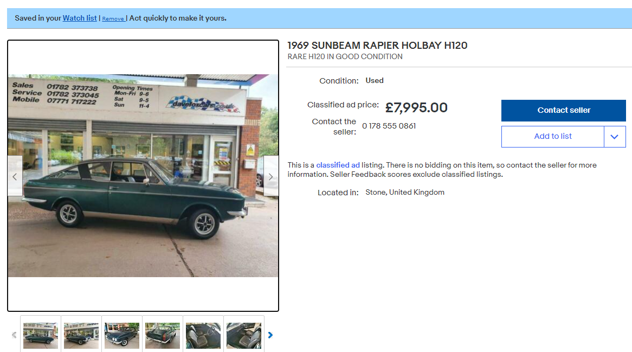Screen dimensions: 632x352
Task: Select the second car thumbnail
Action: tap(81, 335)
